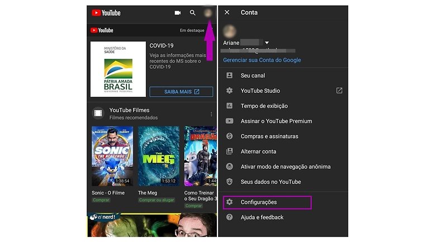The height and width of the screenshot is (246, 437).
Task: Close the Conta panel with X
Action: pyautogui.click(x=227, y=12)
